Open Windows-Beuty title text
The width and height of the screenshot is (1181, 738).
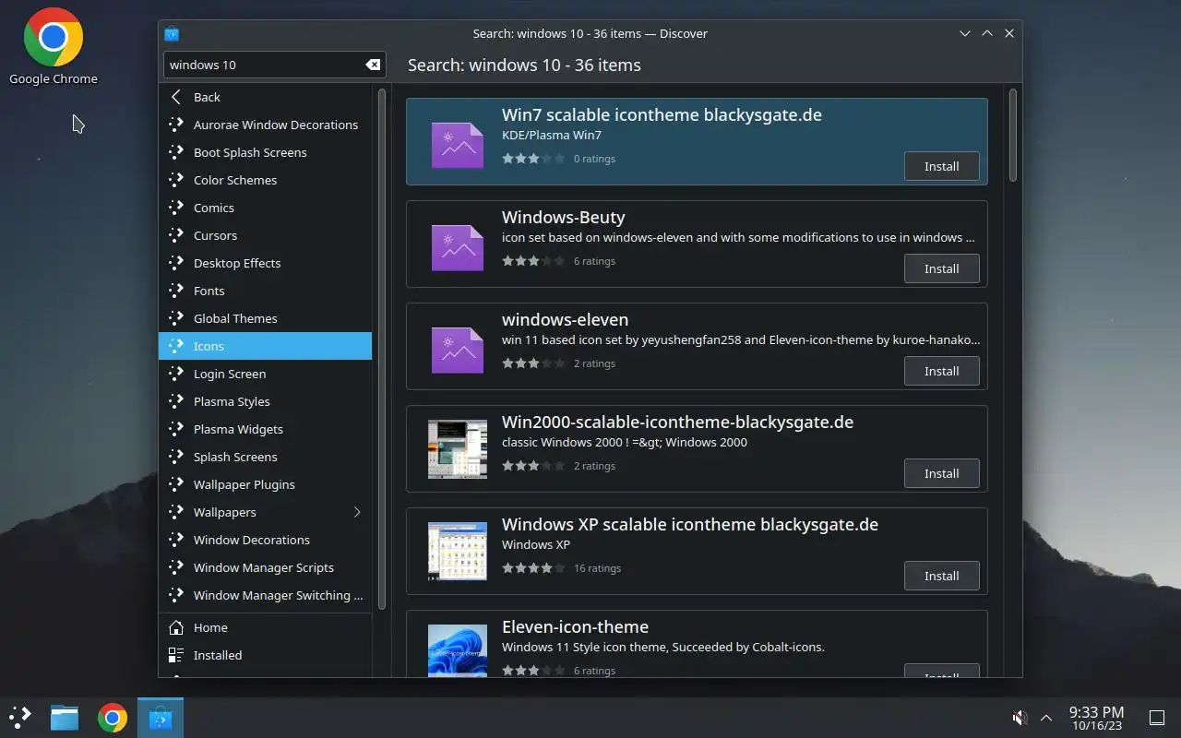(x=564, y=217)
